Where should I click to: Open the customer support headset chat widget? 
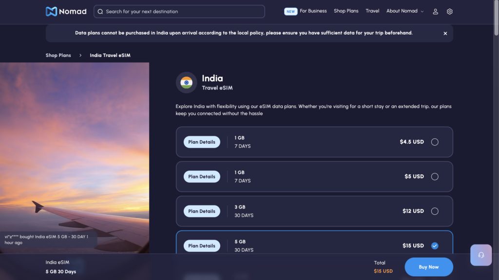480,255
